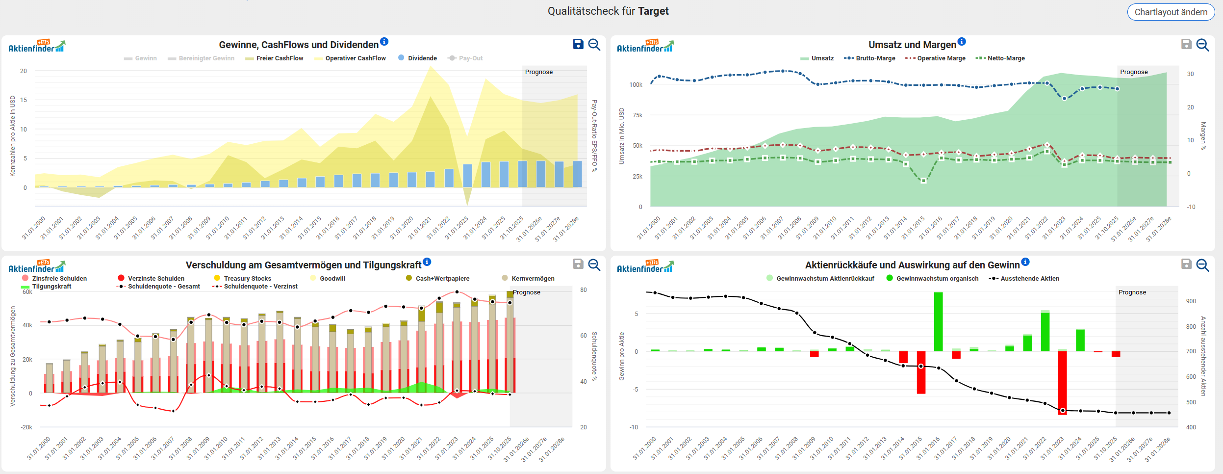Zoom out the Aktienrückkäufe chart
The height and width of the screenshot is (474, 1223).
pos(1202,265)
